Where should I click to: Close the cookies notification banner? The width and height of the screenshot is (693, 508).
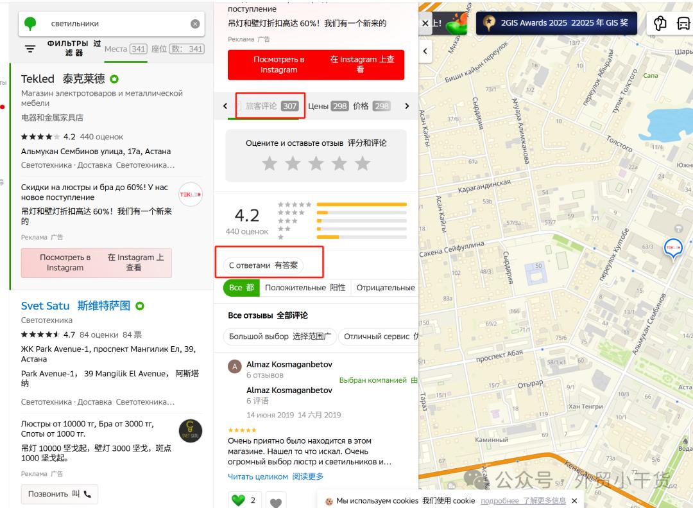[x=574, y=501]
